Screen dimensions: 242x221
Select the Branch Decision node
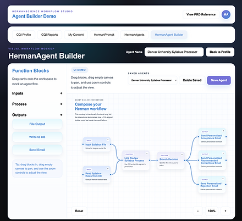[x=171, y=161]
